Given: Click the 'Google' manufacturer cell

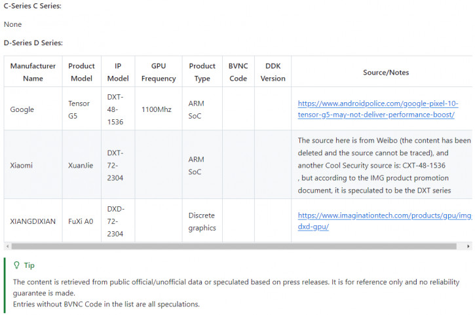Looking at the screenshot, I should point(33,109).
